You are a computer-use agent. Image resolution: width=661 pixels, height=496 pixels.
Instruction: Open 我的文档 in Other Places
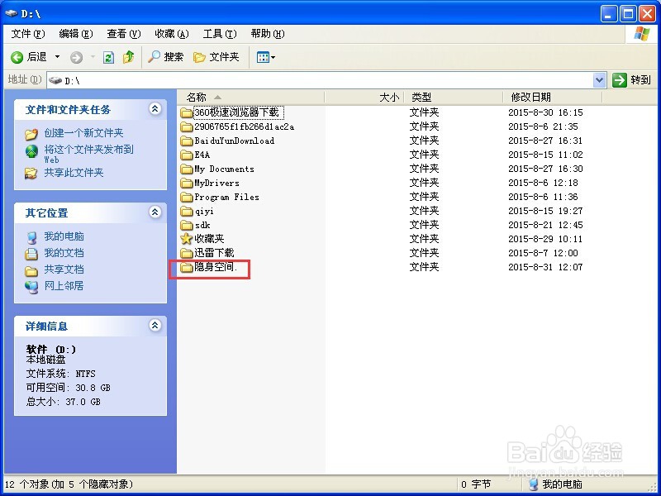point(64,253)
